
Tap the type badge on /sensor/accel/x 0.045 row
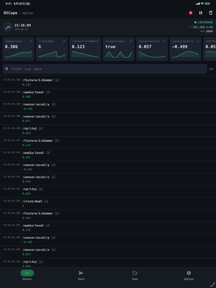point(53,177)
